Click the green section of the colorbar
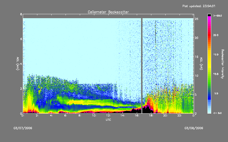The width and height of the screenshot is (228, 142). (209, 80)
